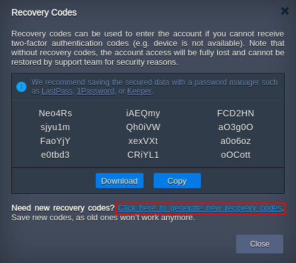Open the Keeper link
Viewport: 296px width, 263px height.
(x=139, y=91)
